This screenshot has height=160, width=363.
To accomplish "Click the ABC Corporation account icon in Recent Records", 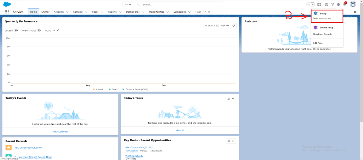I will pyautogui.click(x=9, y=148).
